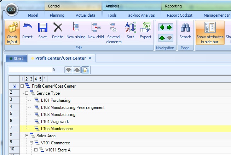
Task: Click the search input field above tree
Action: (x=30, y=70)
